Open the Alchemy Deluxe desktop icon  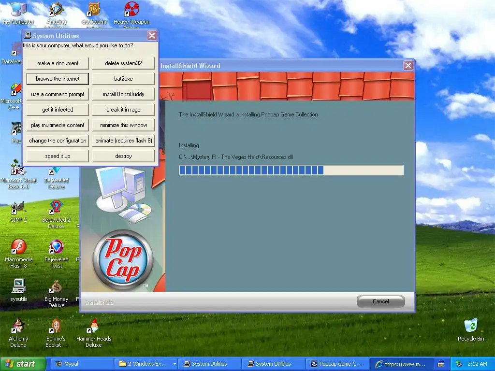pyautogui.click(x=18, y=333)
